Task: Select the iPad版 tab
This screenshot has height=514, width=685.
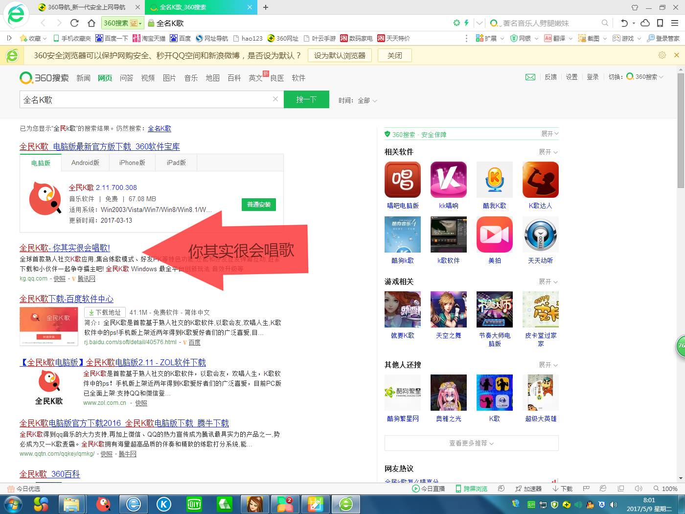Action: pos(176,163)
